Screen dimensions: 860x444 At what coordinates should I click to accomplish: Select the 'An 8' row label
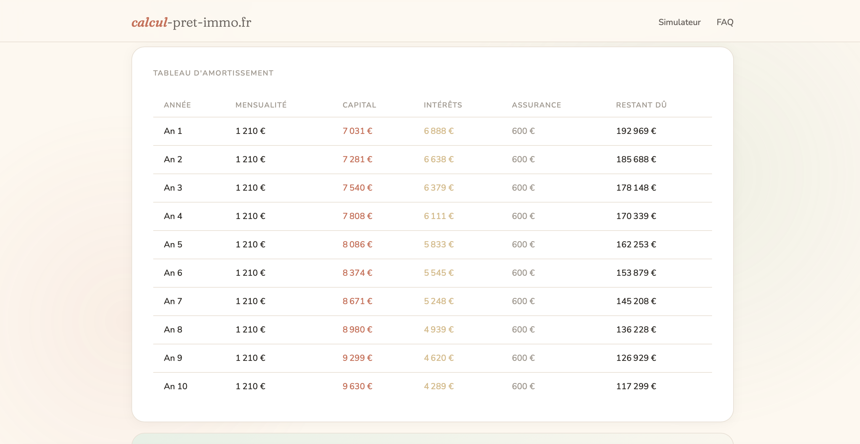[x=173, y=329]
